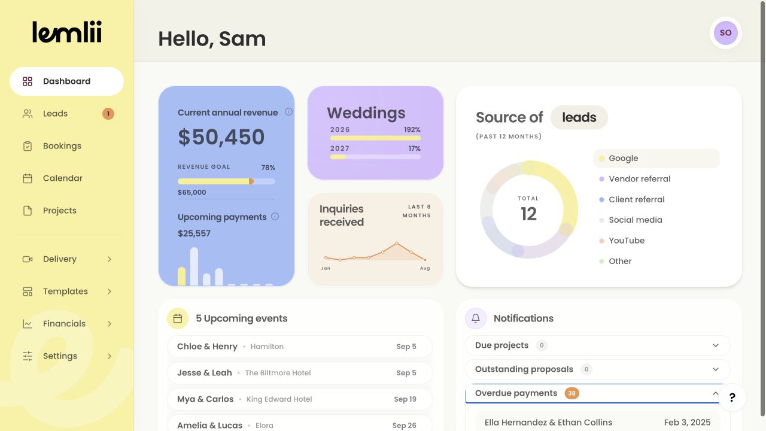
Task: Open the SO user avatar menu
Action: (x=725, y=33)
